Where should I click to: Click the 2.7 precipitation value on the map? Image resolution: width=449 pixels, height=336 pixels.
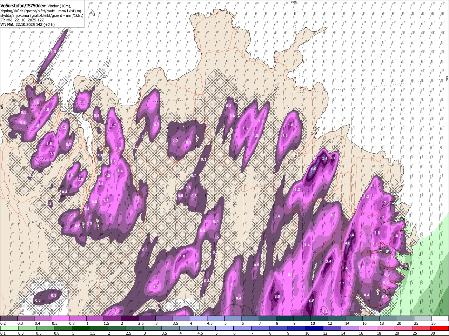point(342,283)
